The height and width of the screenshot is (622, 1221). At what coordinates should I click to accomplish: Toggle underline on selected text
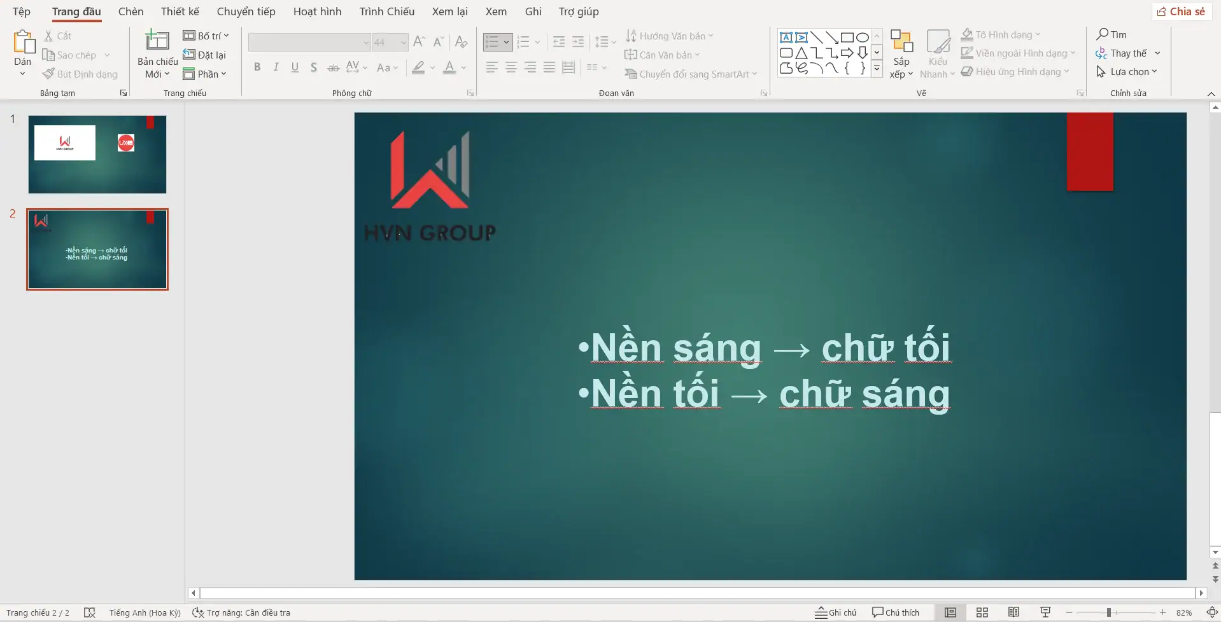click(x=295, y=67)
